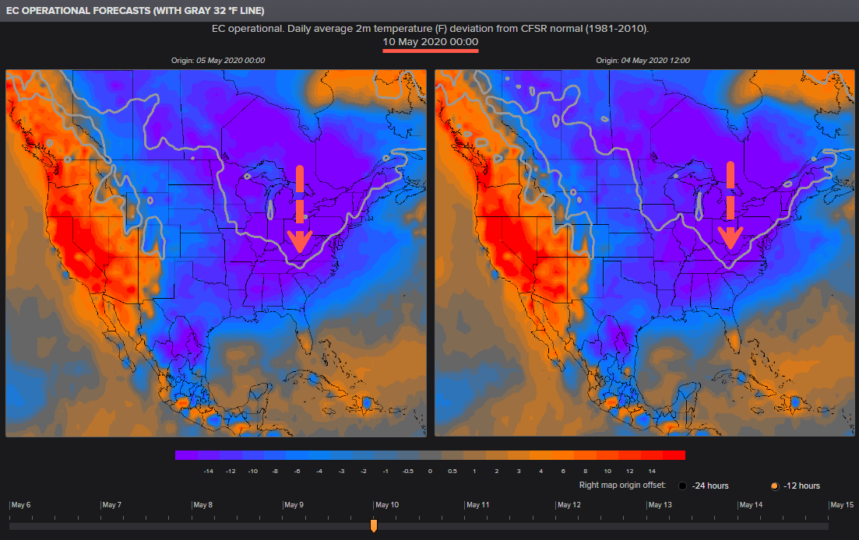Jump to May 12 on the timeline
859x540 pixels.
(x=569, y=505)
